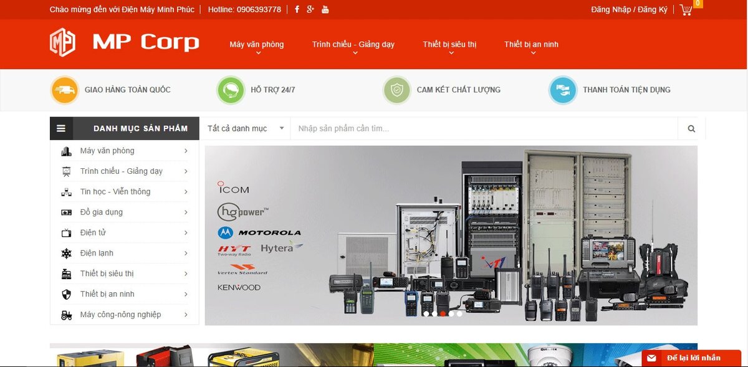Open the Trình chiếu - Giảng dạy top menu
748x367 pixels.
pyautogui.click(x=353, y=45)
